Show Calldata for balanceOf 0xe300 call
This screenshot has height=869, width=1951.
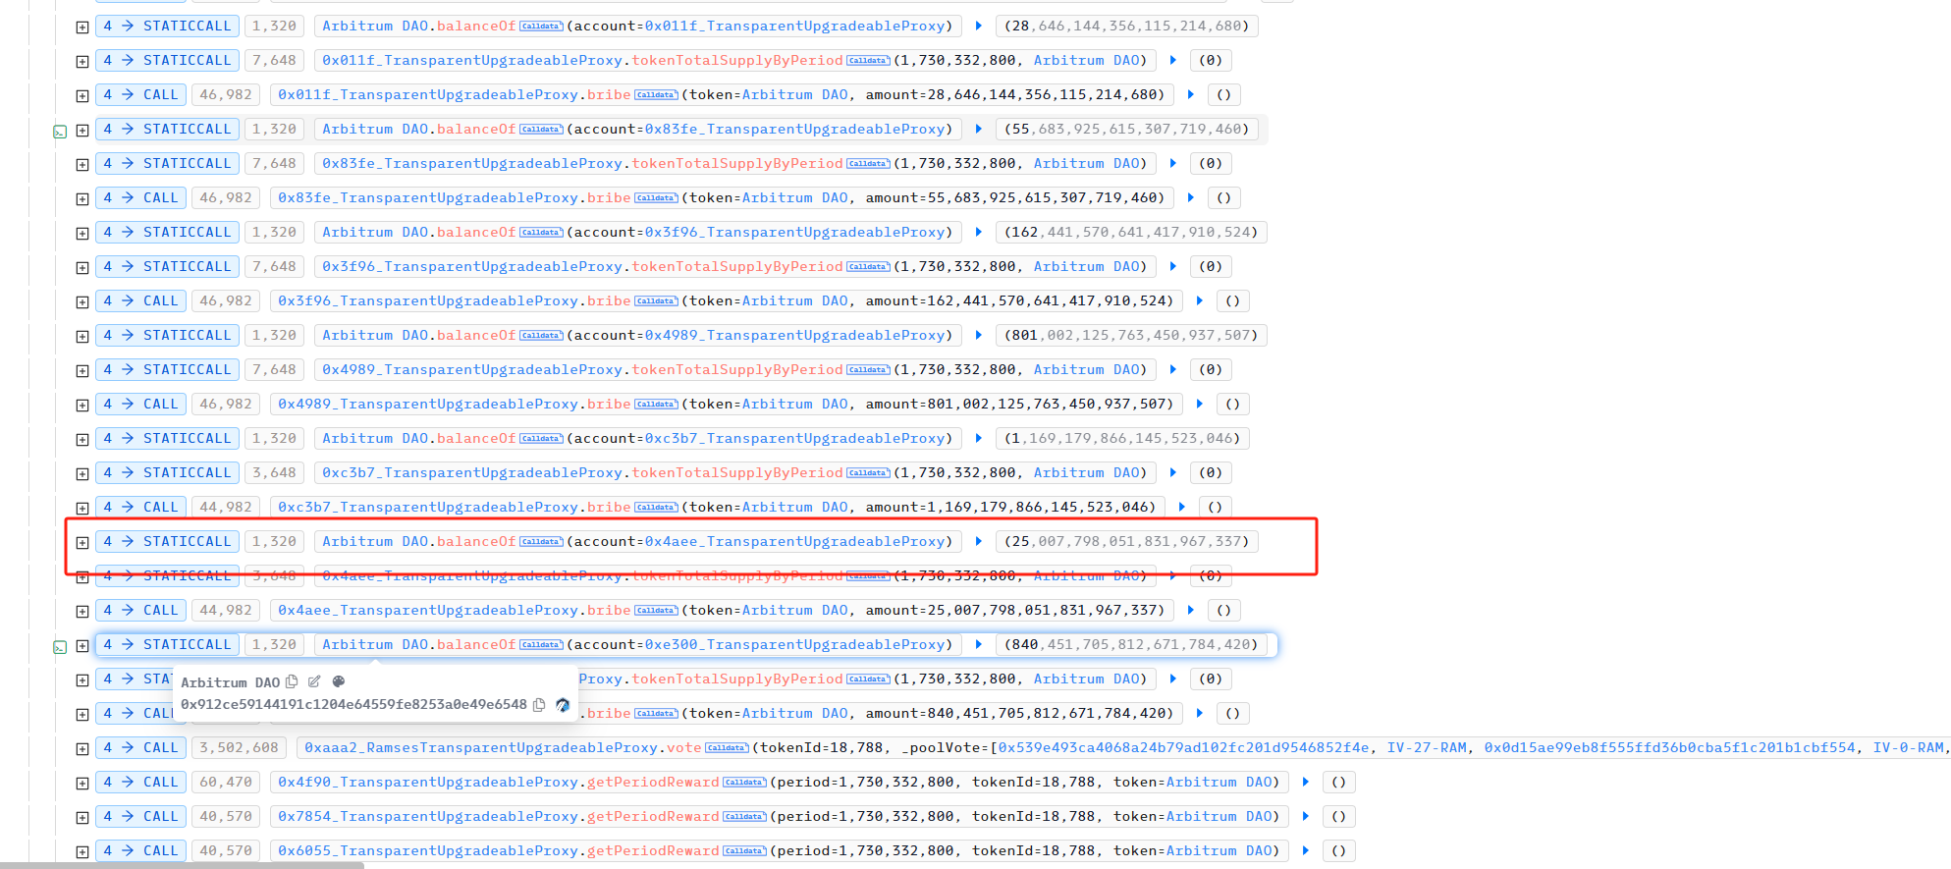click(541, 645)
